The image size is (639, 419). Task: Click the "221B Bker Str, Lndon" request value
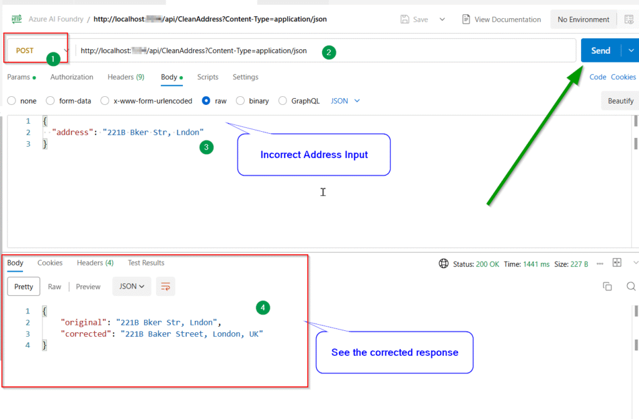154,132
